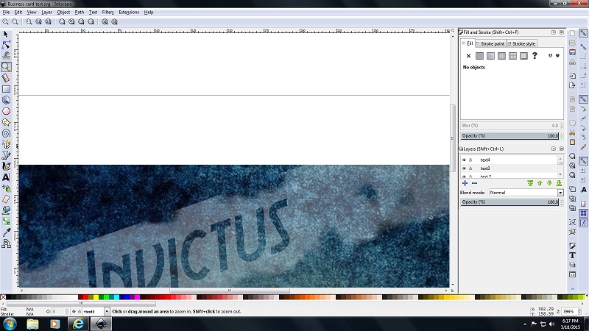Open the Extensions menu
The height and width of the screenshot is (331, 589).
129,12
